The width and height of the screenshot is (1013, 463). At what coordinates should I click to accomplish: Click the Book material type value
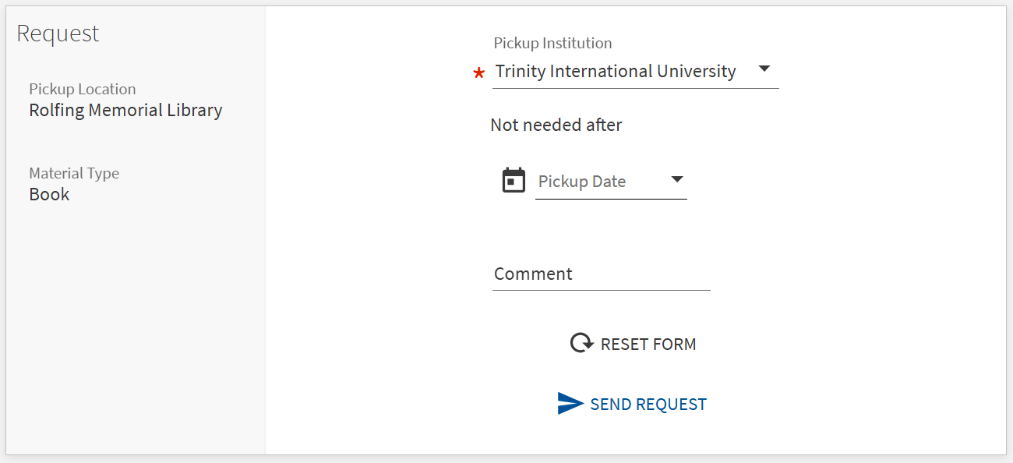click(49, 195)
